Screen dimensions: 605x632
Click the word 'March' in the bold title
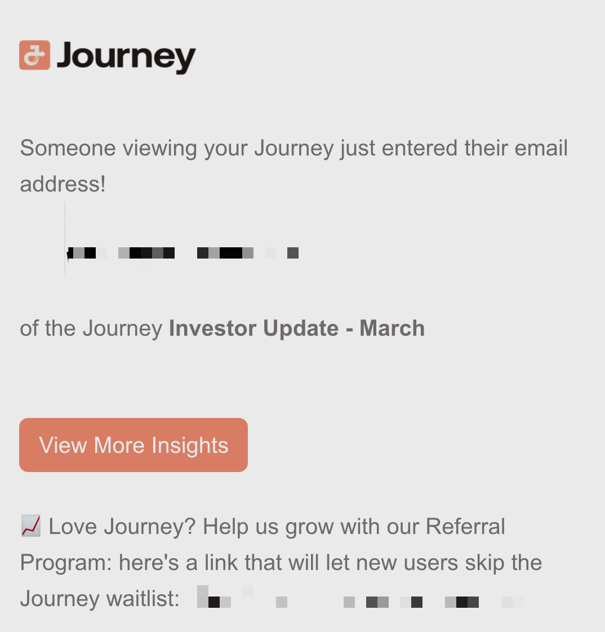point(392,328)
